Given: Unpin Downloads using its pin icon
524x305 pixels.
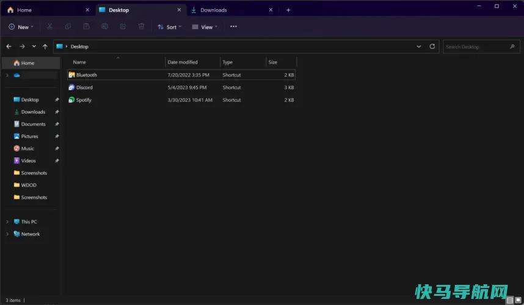Looking at the screenshot, I should tap(57, 112).
